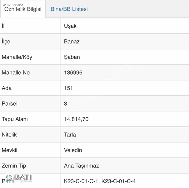Select the Öznitelik Bilgisi tab
Screen dimensions: 189x188
pos(23,9)
